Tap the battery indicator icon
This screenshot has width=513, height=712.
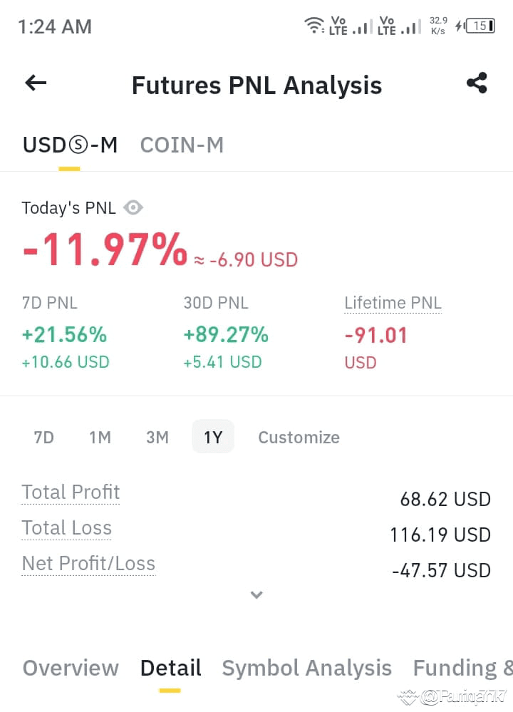[480, 26]
